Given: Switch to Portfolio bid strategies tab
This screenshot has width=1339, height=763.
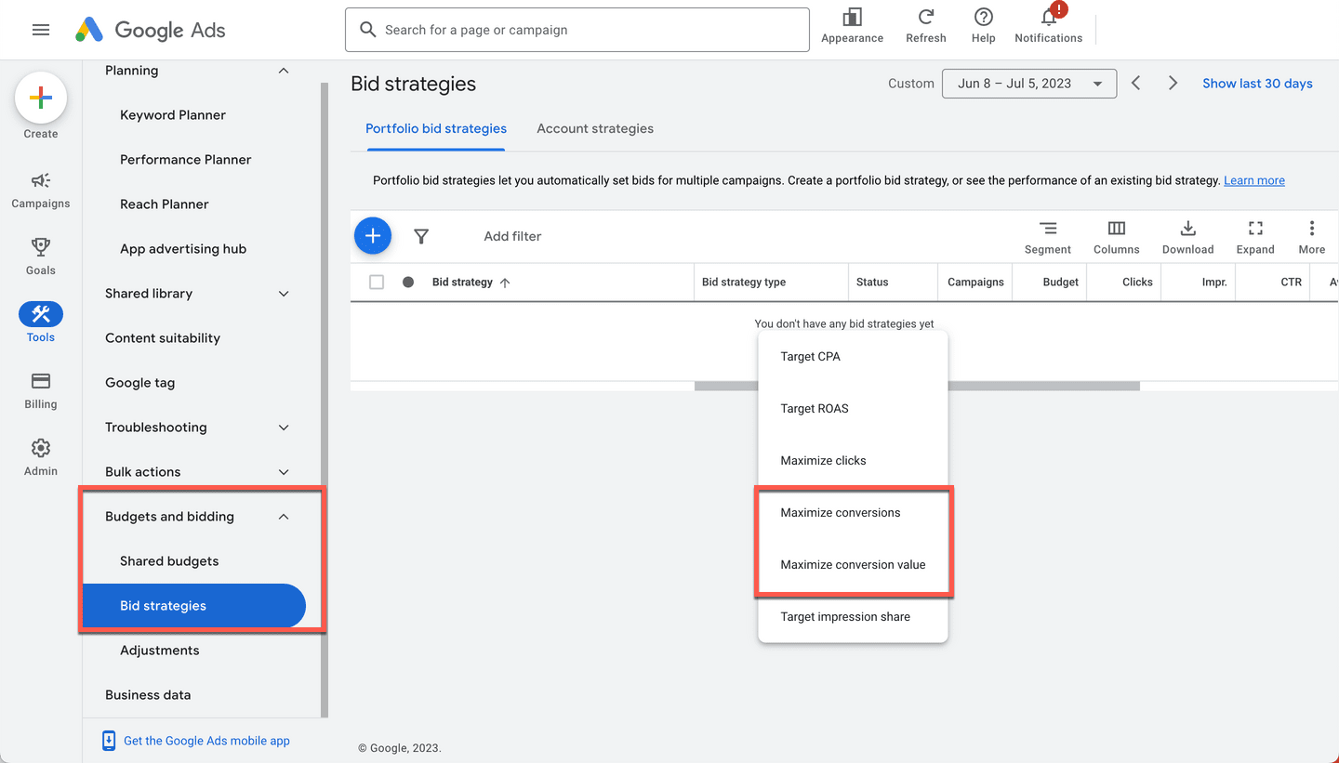Looking at the screenshot, I should click(x=436, y=129).
